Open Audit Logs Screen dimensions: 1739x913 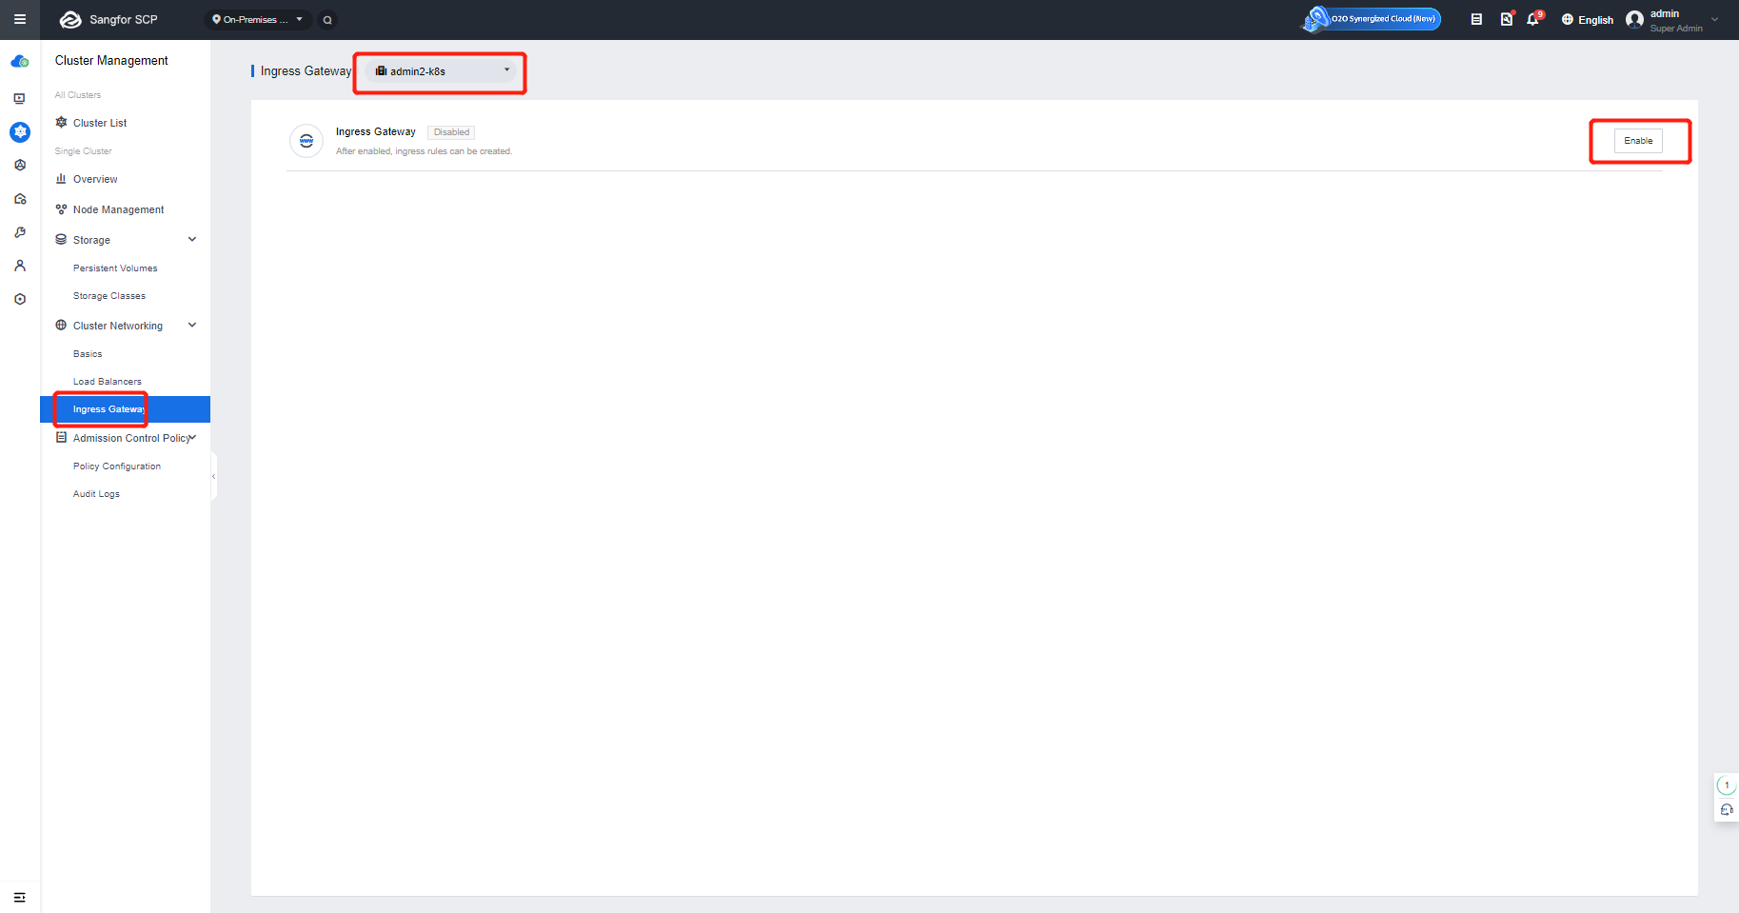point(96,494)
